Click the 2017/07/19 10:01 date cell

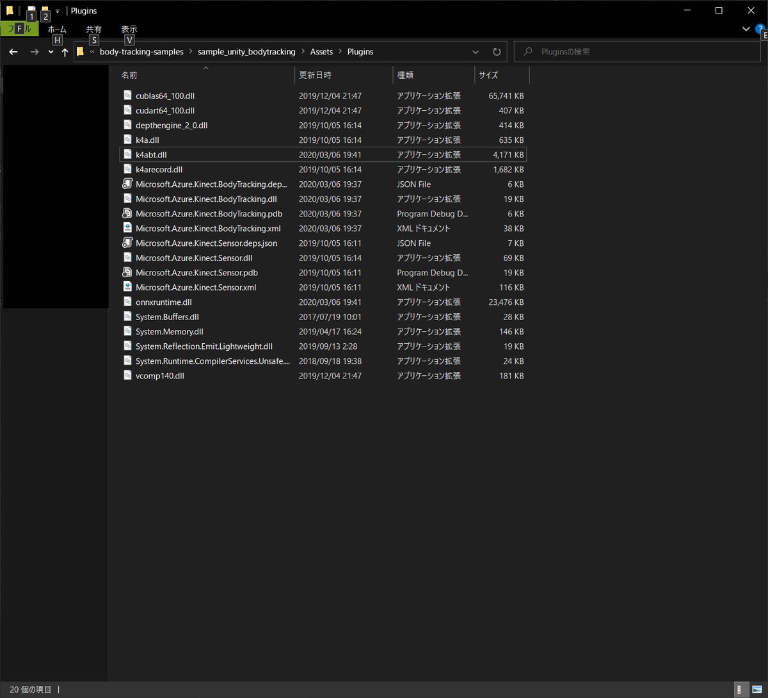pos(330,317)
